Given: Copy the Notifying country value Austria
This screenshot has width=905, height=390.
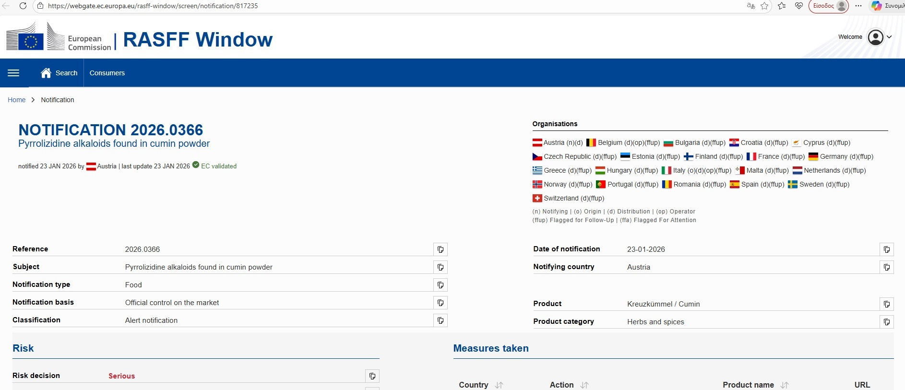Looking at the screenshot, I should pos(886,267).
